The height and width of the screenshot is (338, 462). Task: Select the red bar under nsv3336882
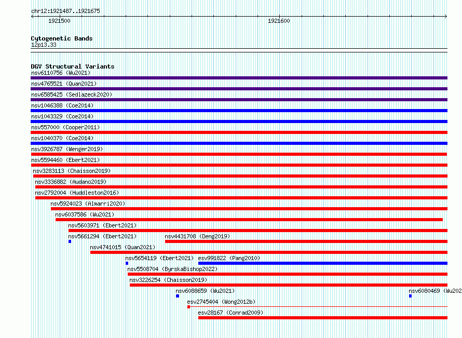[x=241, y=187]
